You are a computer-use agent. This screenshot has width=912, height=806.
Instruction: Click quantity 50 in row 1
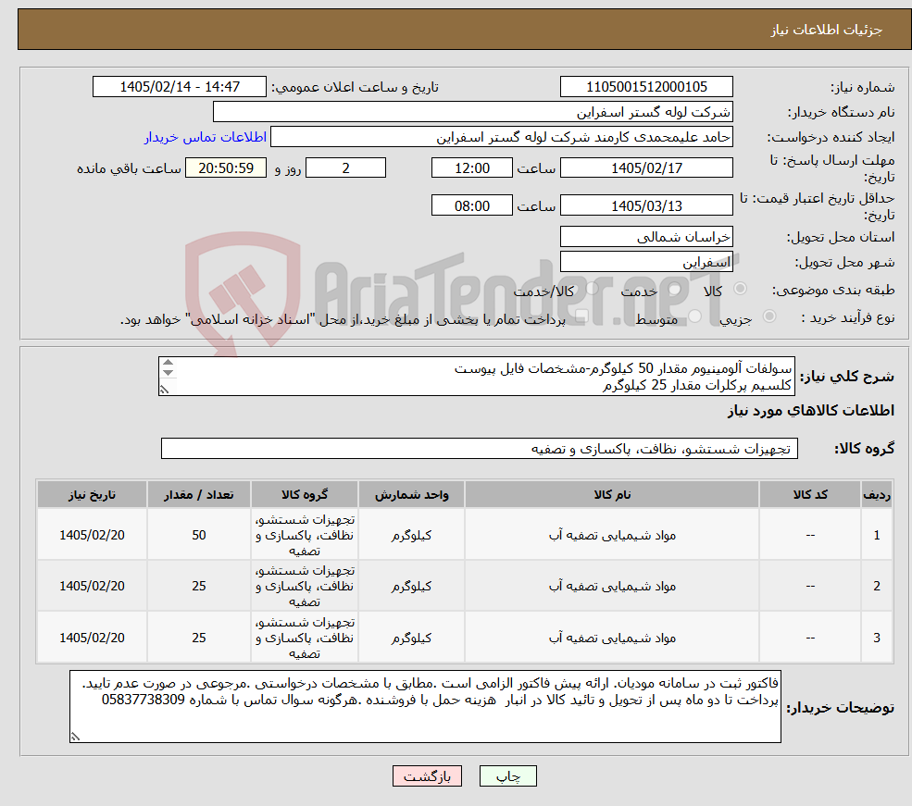[x=199, y=535]
